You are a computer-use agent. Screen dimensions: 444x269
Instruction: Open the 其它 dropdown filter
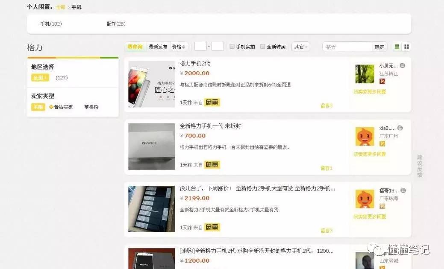(300, 47)
